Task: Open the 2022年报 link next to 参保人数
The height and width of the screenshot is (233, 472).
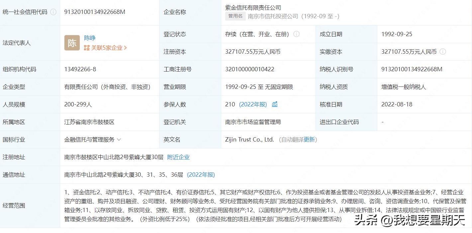Action: pos(253,104)
